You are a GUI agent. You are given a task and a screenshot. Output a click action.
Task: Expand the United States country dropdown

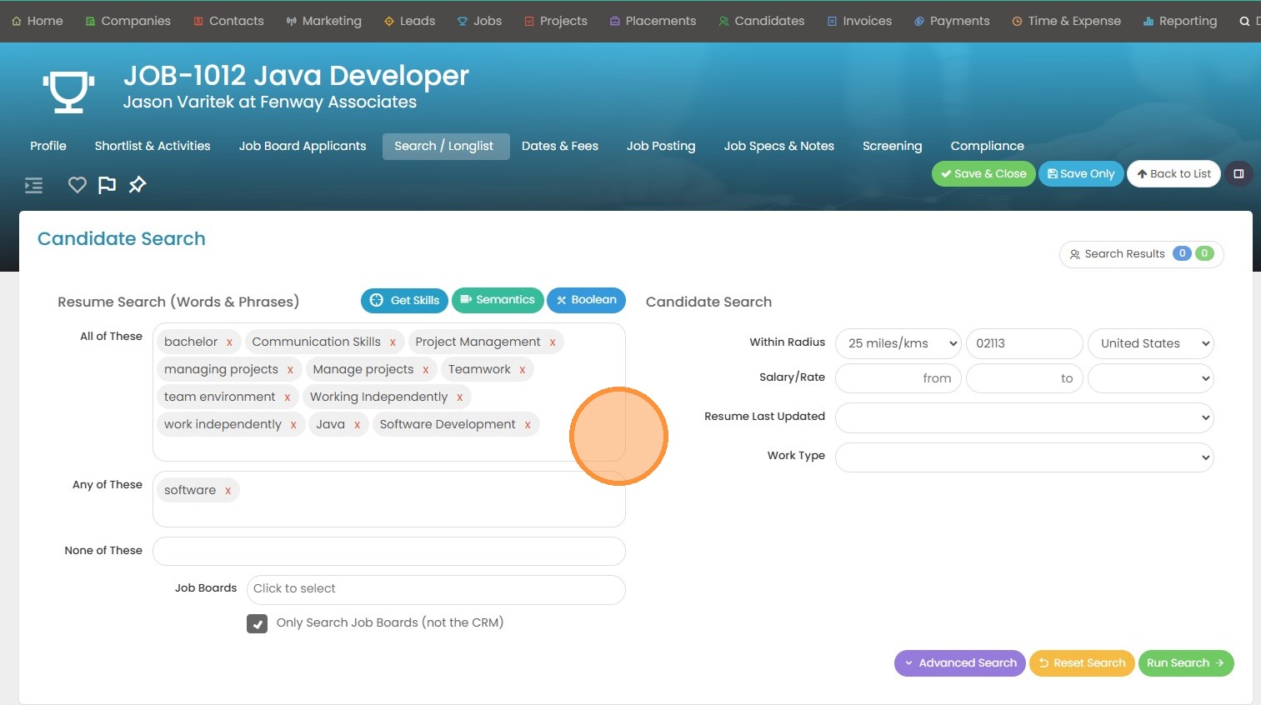pyautogui.click(x=1150, y=343)
